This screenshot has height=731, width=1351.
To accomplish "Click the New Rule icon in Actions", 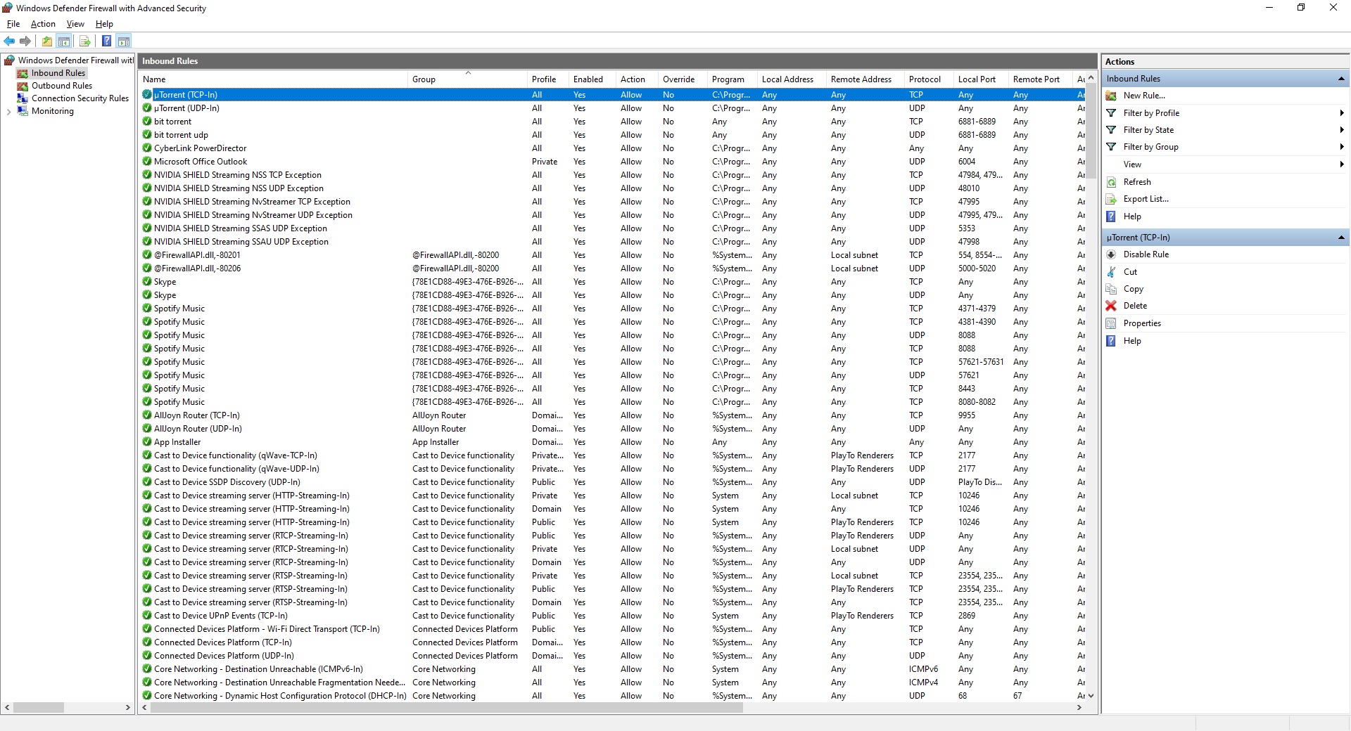I will point(1111,96).
